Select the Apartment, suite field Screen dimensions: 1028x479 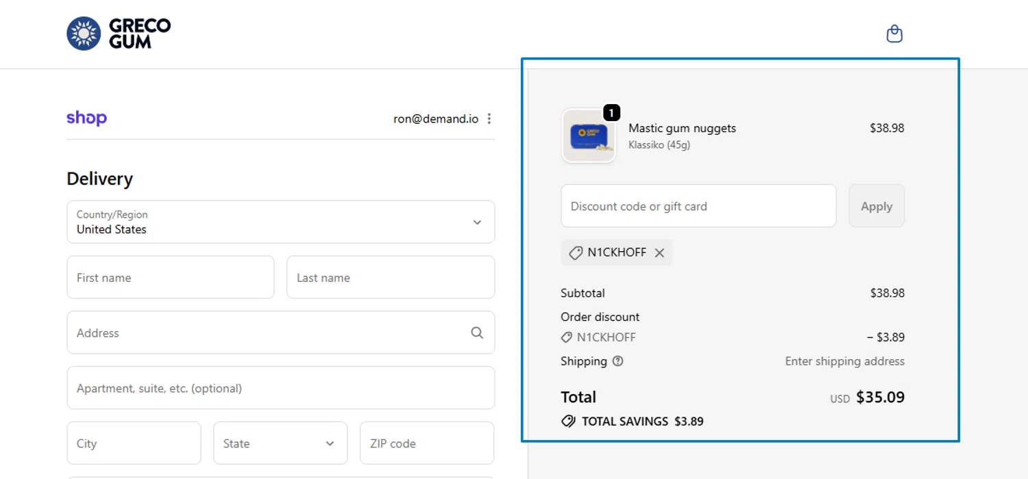tap(281, 388)
